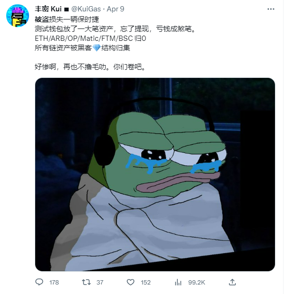This screenshot has width=284, height=294.
Task: Like the tweet with the heart icon
Action: 130,282
